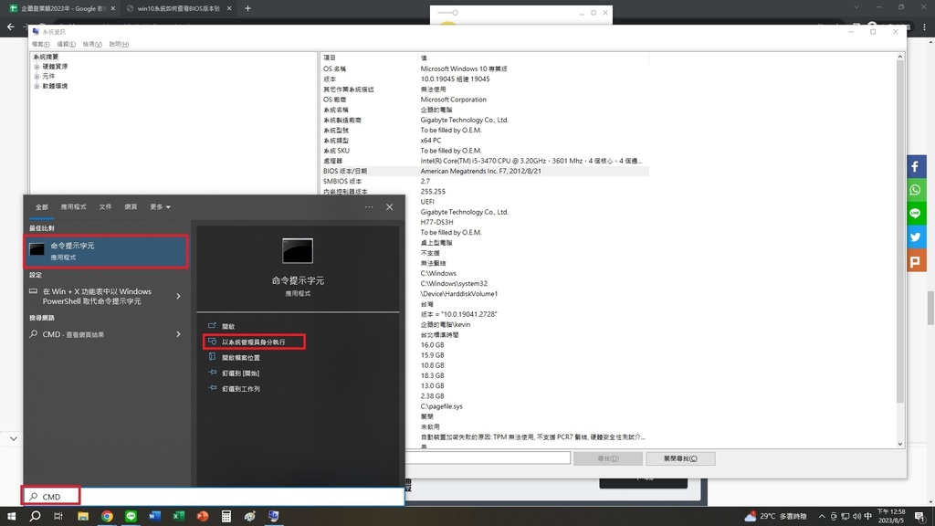
Task: Click the find text field in System Information
Action: [488, 458]
